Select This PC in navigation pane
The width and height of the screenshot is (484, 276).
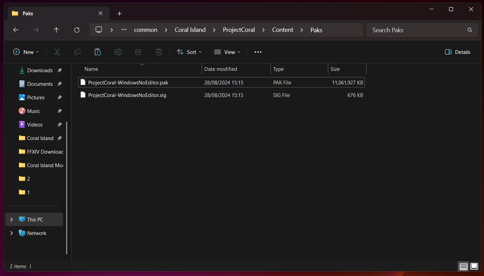click(x=34, y=219)
